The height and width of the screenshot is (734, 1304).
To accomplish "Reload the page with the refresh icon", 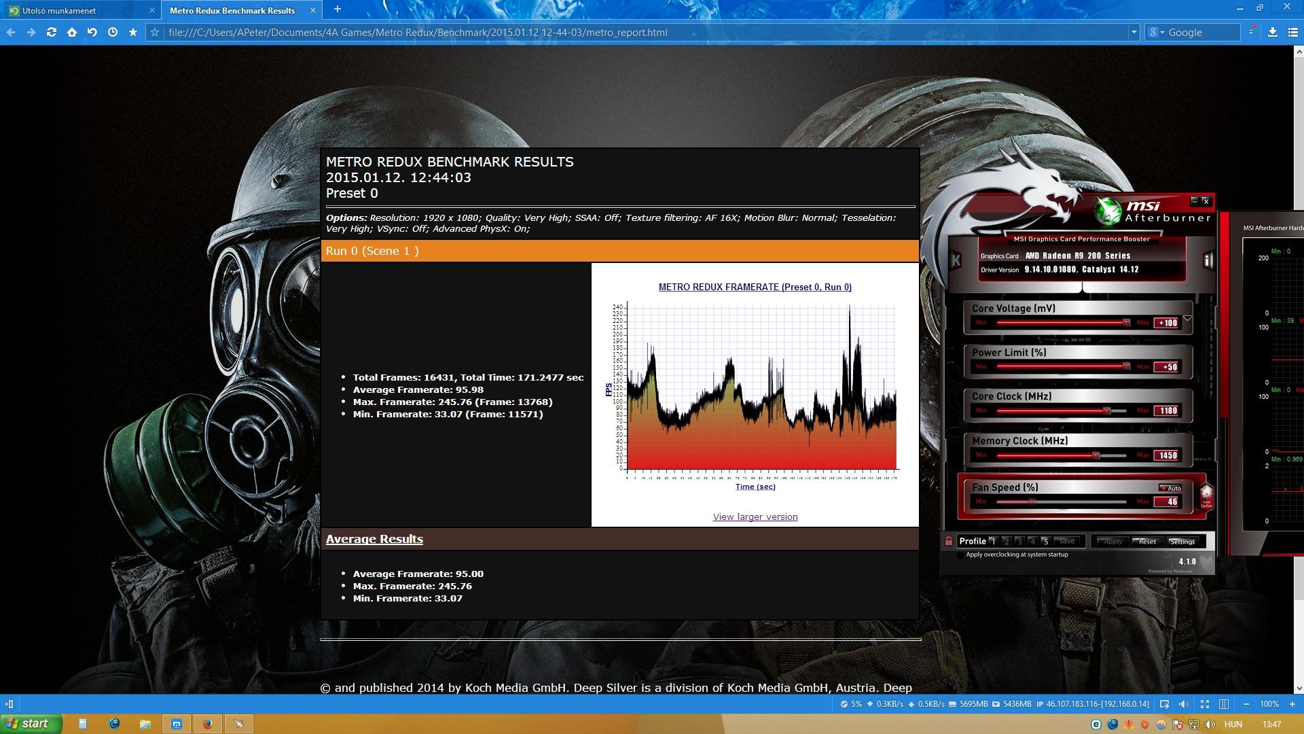I will coord(52,33).
